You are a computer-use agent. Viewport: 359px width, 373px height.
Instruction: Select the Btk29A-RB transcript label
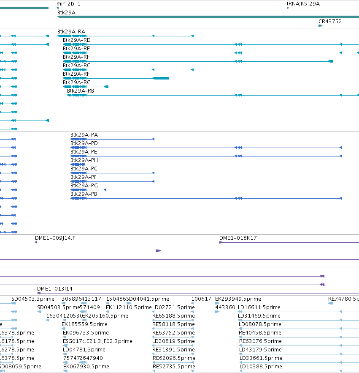tap(81, 91)
